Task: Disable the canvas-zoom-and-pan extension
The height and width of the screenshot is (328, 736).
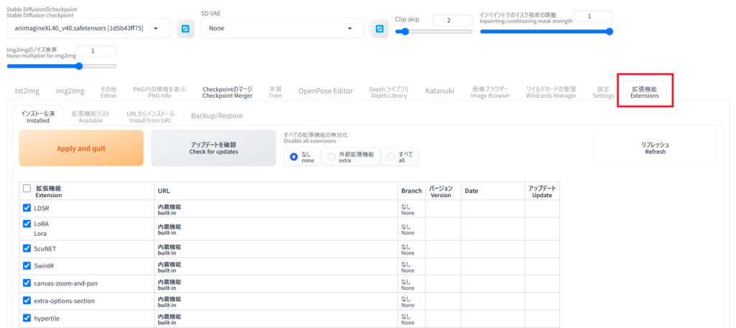Action: (27, 283)
